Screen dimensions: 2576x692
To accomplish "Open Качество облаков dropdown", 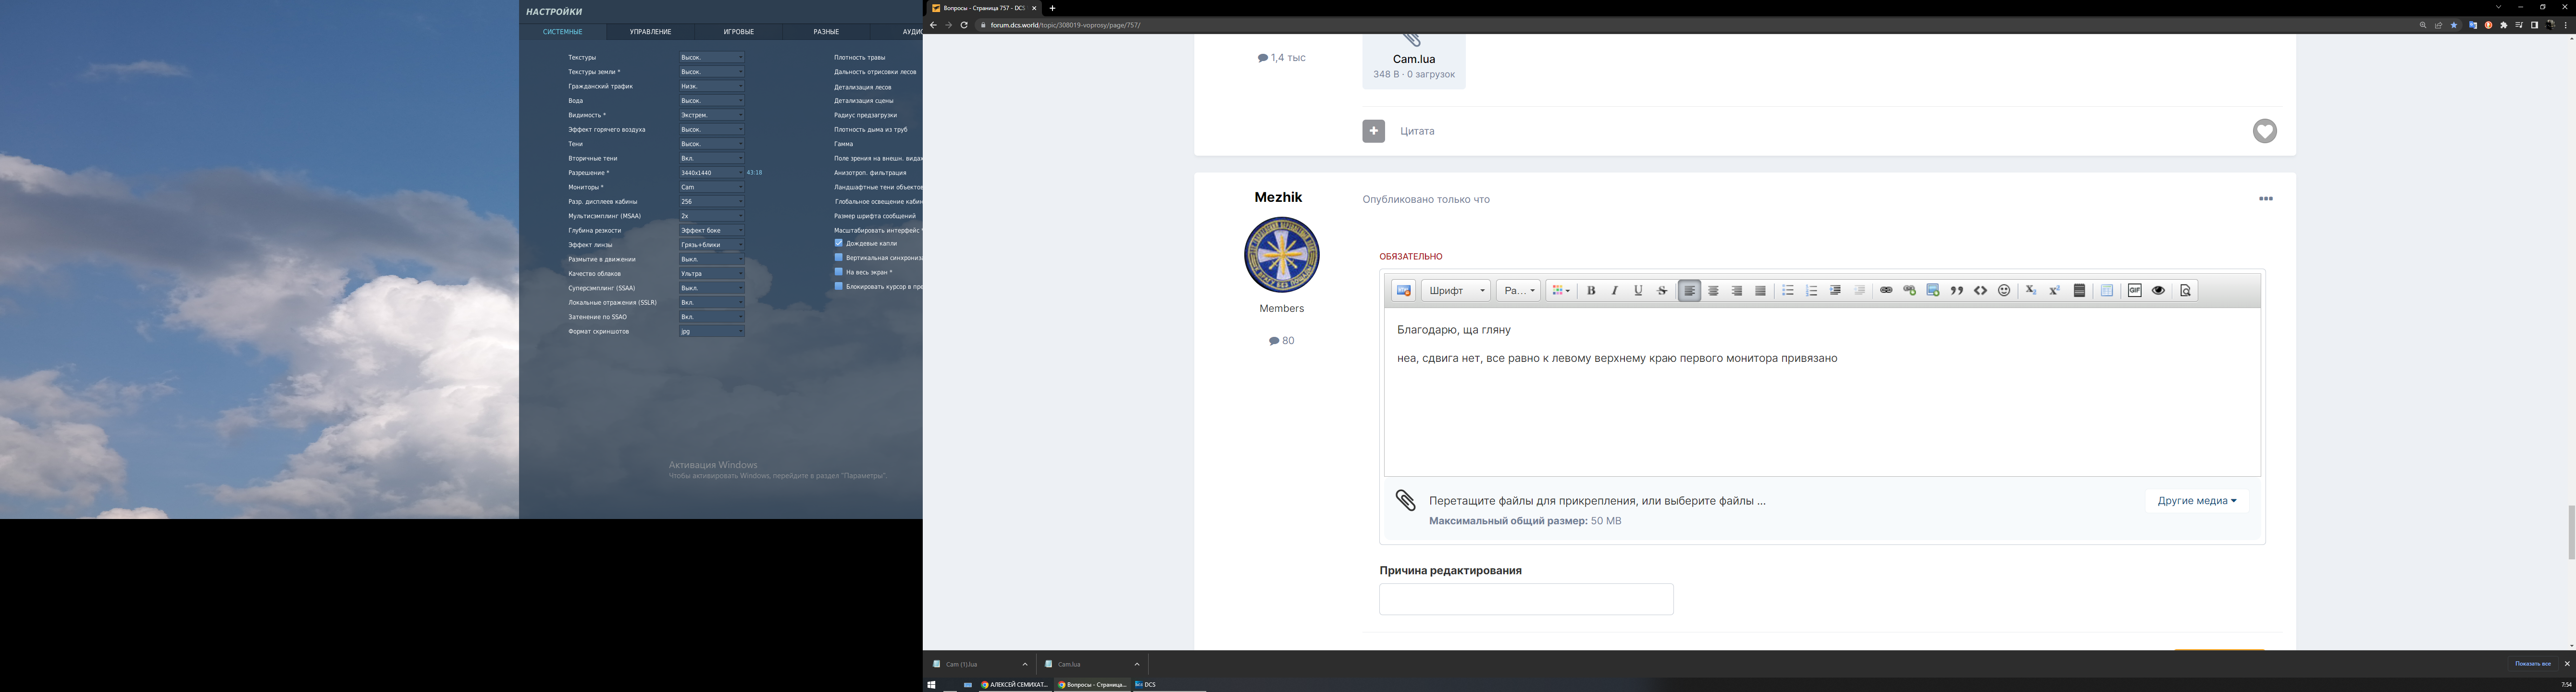I will [712, 273].
